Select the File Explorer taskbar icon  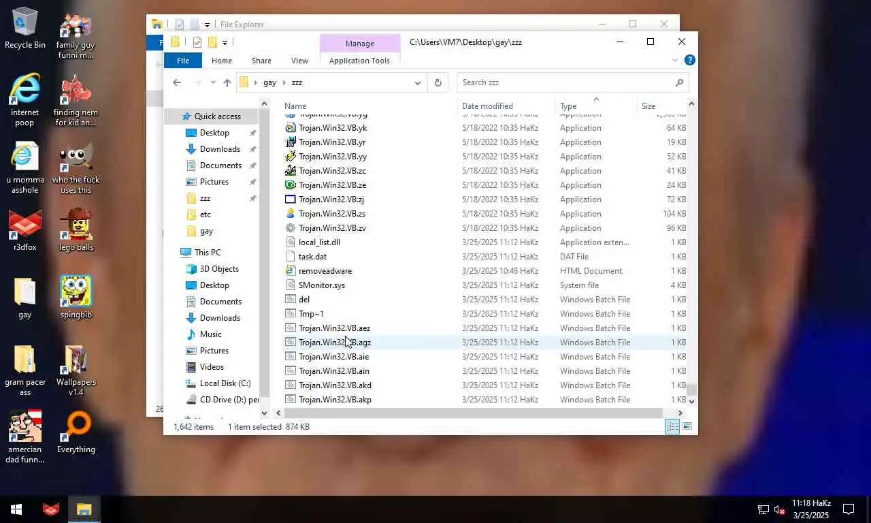pos(84,509)
